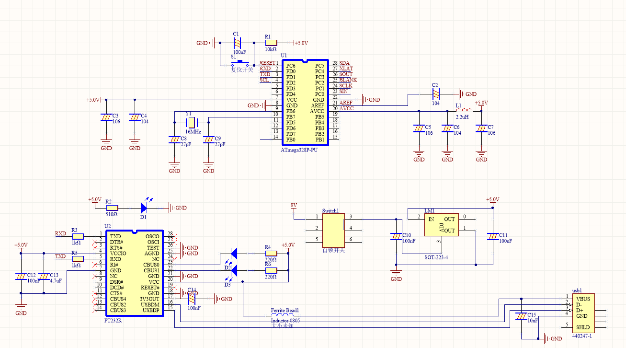Viewport: 626px width, 348px height.
Task: Click the 510Ω resistor R2
Action: click(112, 208)
